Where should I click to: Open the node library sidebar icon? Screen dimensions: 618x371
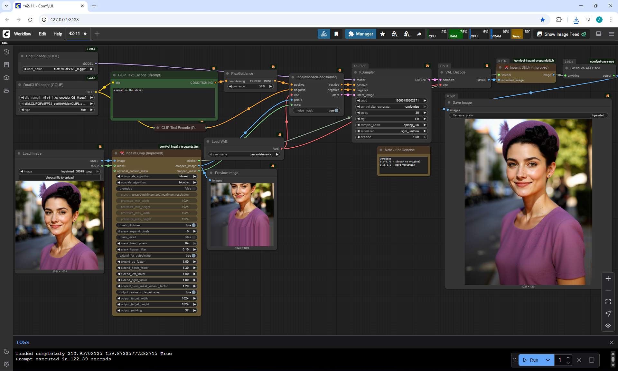[x=6, y=65]
